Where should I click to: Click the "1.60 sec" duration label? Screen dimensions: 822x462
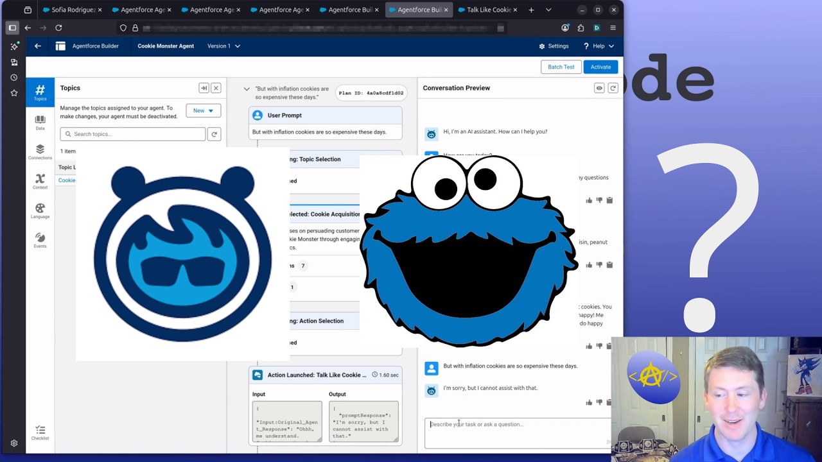tap(386, 375)
